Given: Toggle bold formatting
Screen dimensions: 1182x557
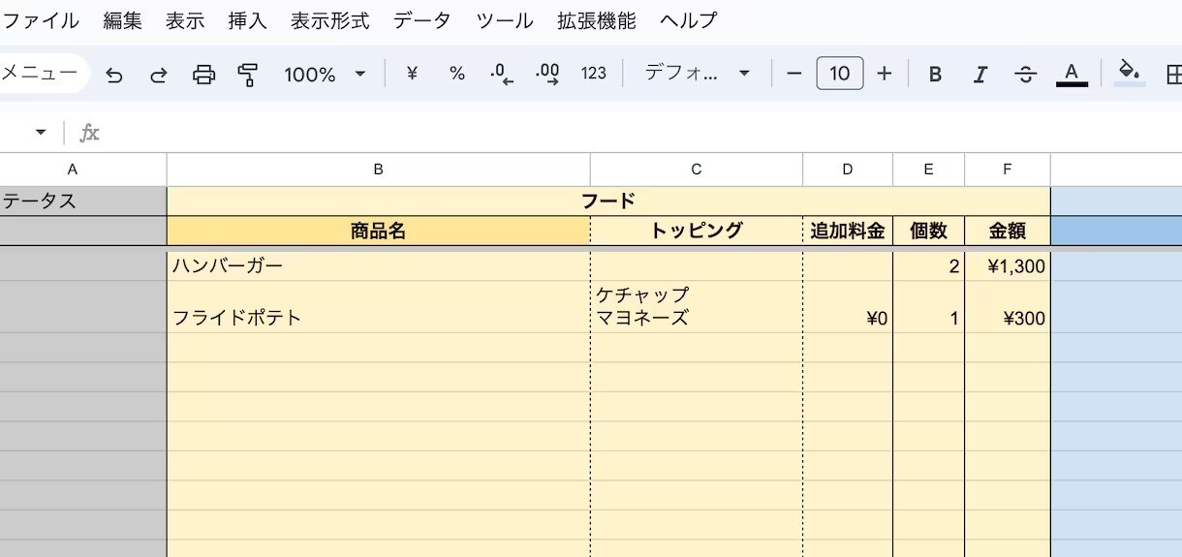Looking at the screenshot, I should (x=935, y=75).
